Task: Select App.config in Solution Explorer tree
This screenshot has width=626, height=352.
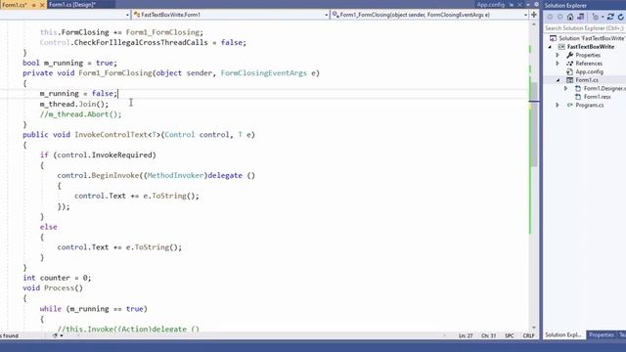Action: tap(589, 71)
